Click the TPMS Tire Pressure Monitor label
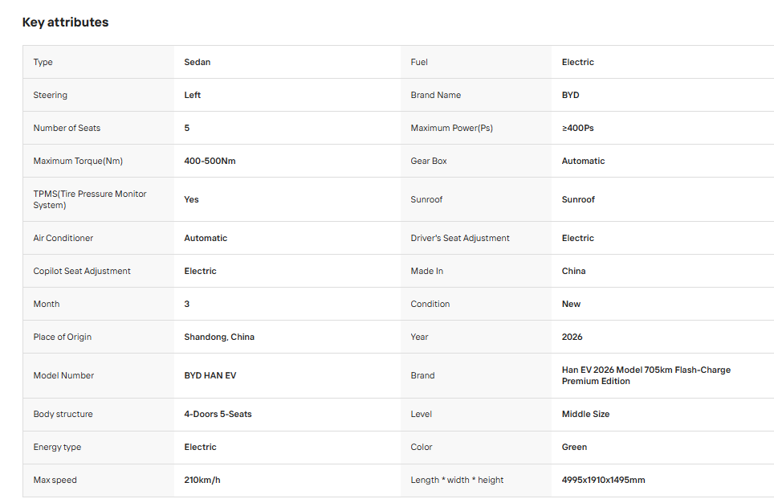This screenshot has width=774, height=499. coord(90,199)
